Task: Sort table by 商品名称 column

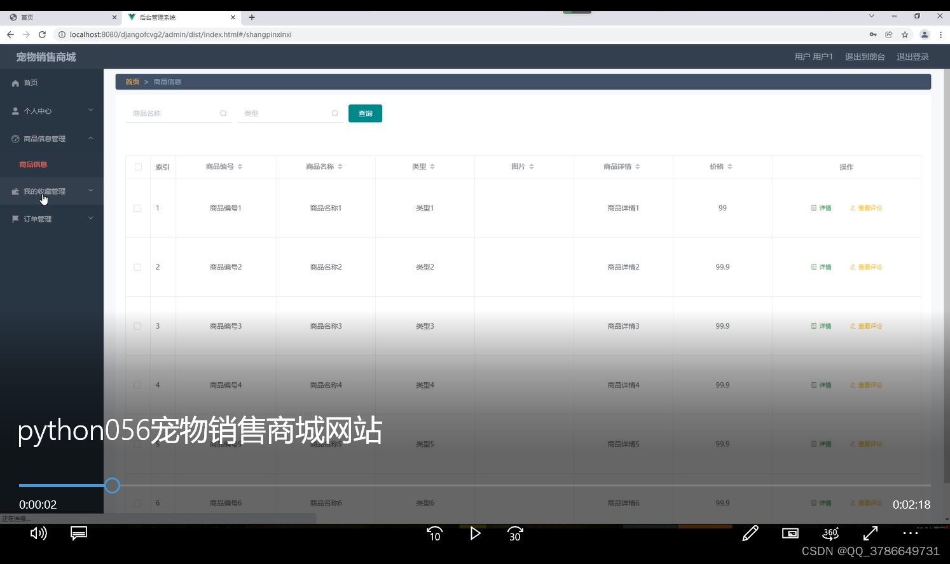Action: tap(340, 167)
